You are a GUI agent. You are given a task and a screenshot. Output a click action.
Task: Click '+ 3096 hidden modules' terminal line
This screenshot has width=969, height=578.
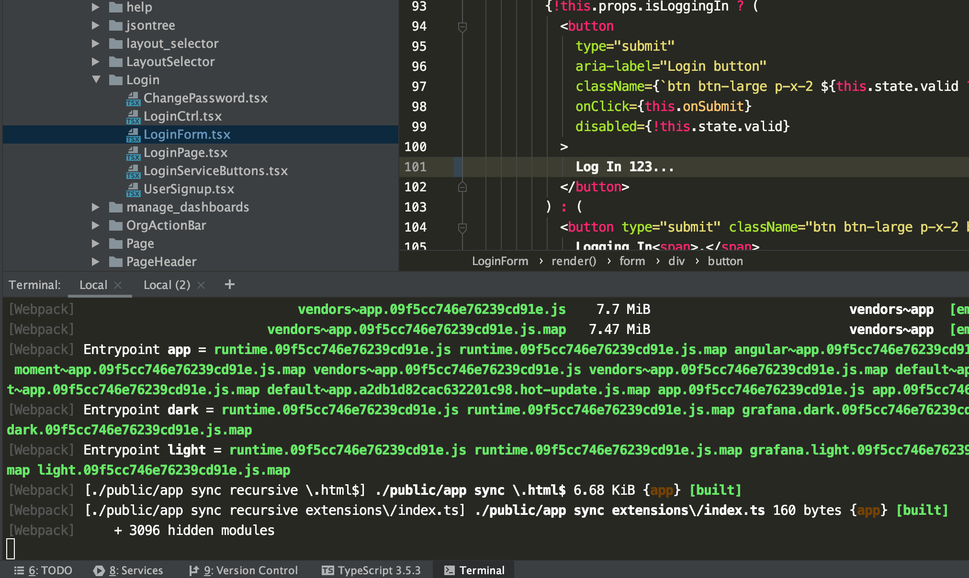pyautogui.click(x=194, y=531)
